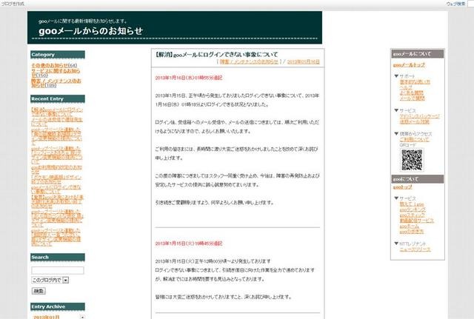
Task: Open the 動画配信サービス link
Action: [x=416, y=221]
